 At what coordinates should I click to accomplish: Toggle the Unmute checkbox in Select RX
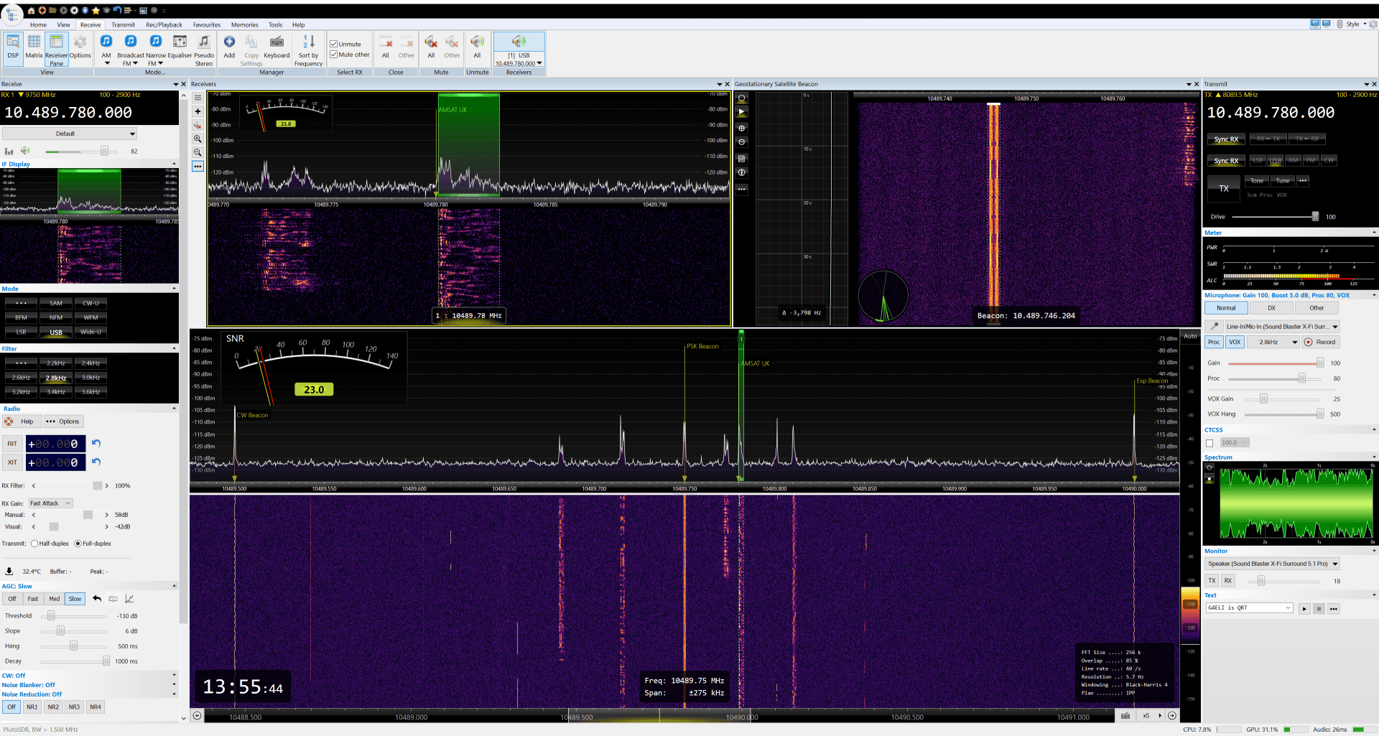(x=334, y=44)
